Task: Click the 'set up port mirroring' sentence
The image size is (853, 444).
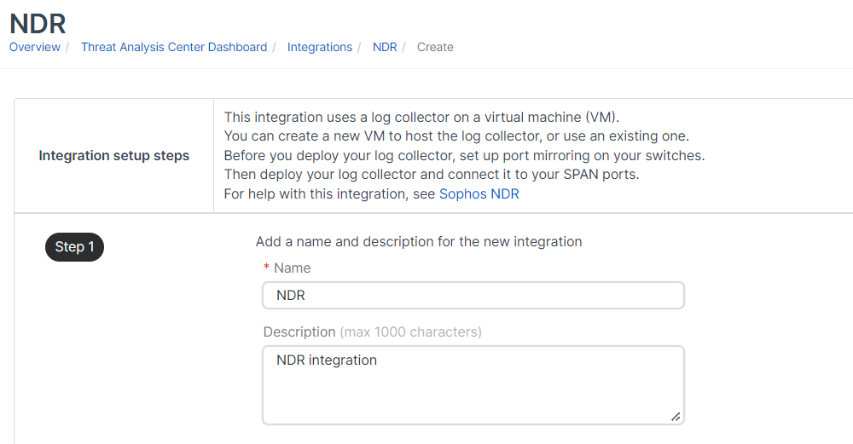Action: pyautogui.click(x=464, y=155)
